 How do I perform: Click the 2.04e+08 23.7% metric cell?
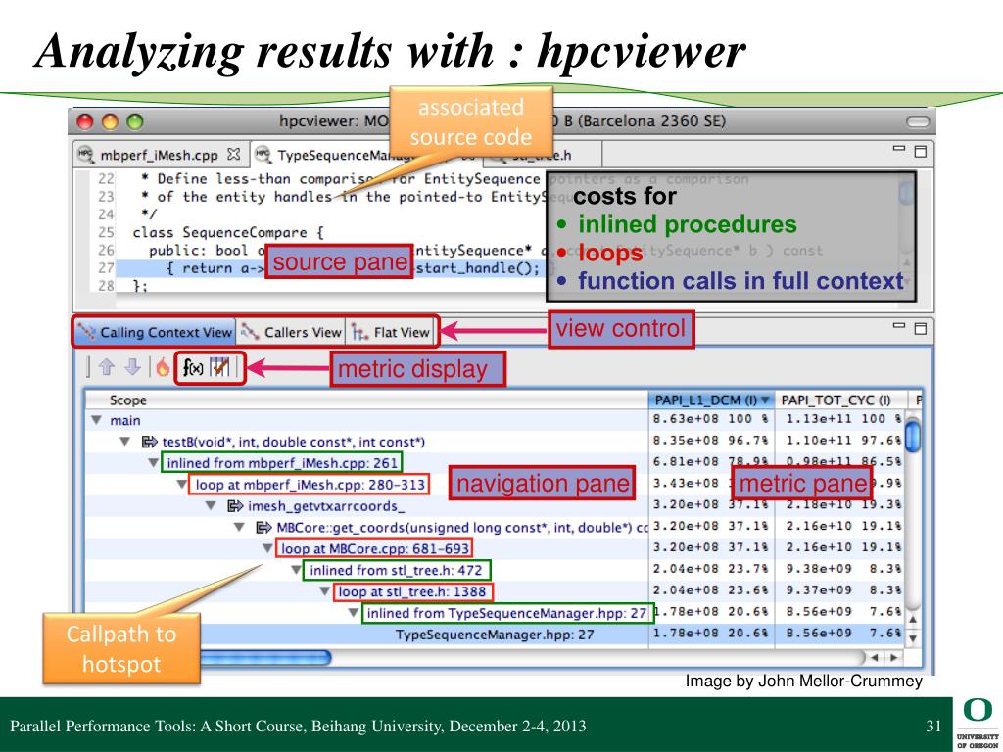point(711,569)
